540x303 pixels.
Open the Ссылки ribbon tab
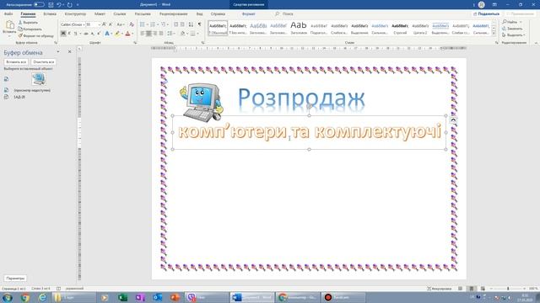tap(120, 13)
